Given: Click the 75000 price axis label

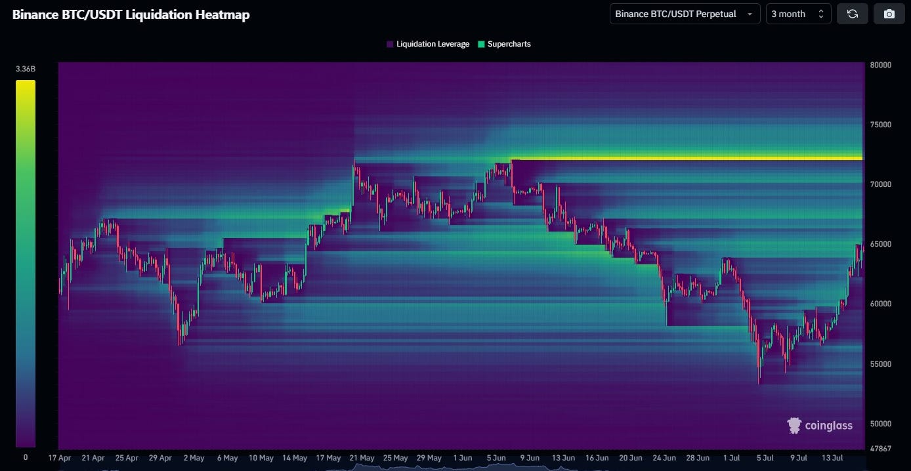Looking at the screenshot, I should pyautogui.click(x=881, y=125).
